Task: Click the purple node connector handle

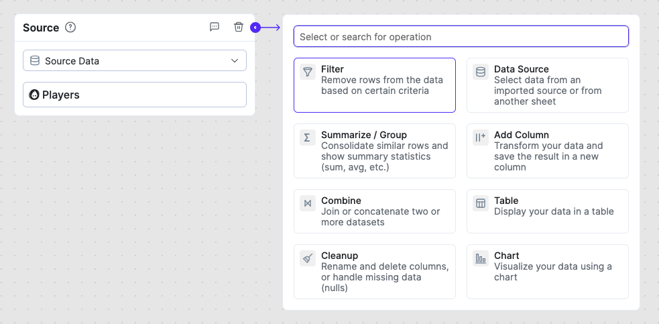Action: tap(255, 28)
